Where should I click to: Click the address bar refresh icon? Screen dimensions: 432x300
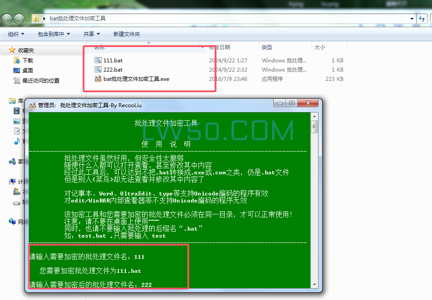click(422, 18)
